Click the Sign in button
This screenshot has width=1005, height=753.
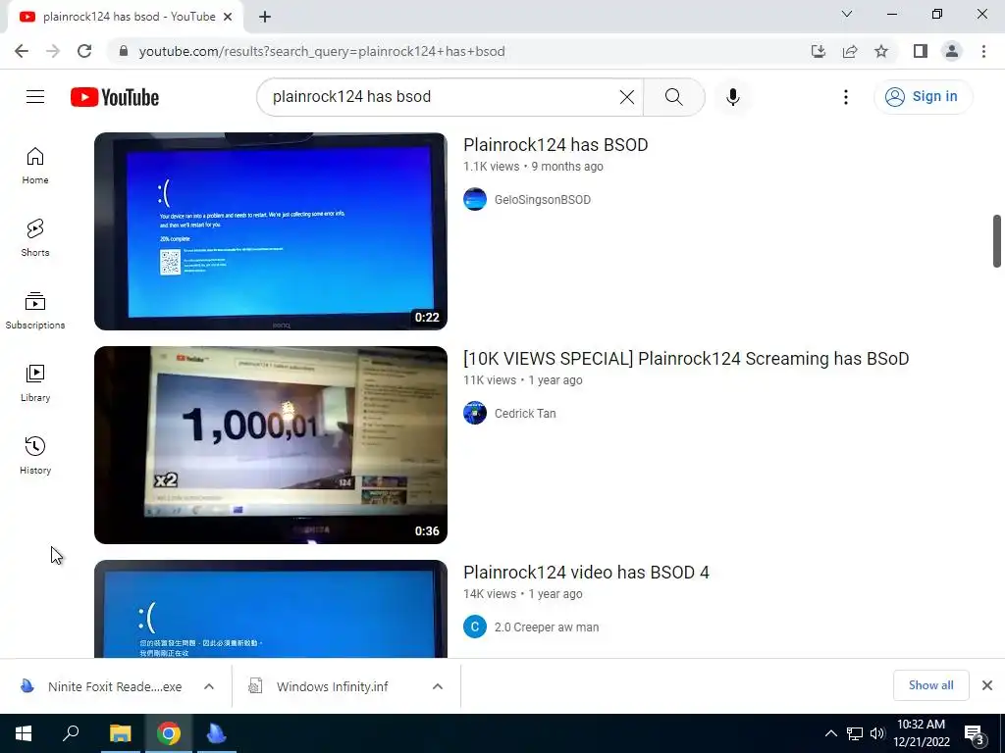coord(923,97)
